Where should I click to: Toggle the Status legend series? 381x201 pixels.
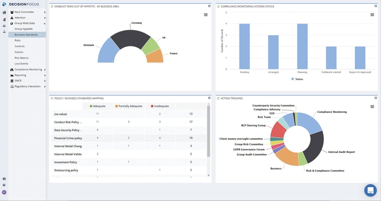[x=297, y=79]
